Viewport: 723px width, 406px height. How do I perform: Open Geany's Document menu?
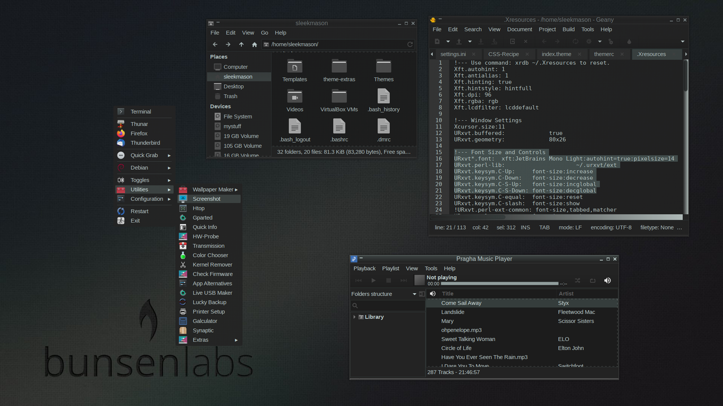pyautogui.click(x=519, y=29)
